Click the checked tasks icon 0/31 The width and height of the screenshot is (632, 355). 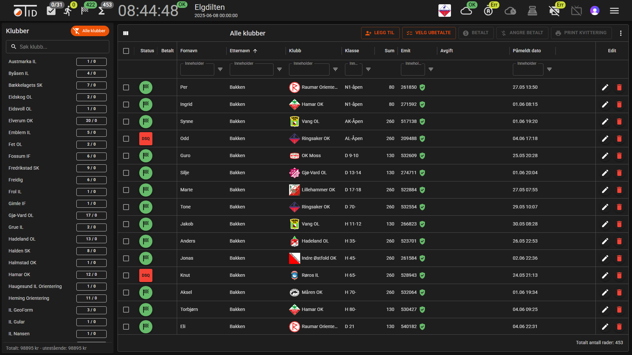51,11
